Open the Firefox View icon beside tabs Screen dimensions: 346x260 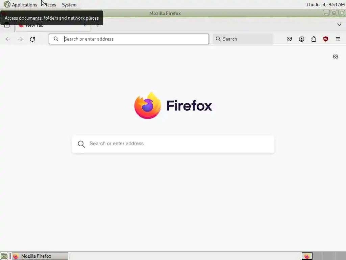tap(7, 25)
